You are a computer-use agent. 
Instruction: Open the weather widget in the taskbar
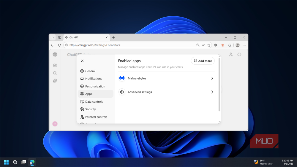pos(263,162)
